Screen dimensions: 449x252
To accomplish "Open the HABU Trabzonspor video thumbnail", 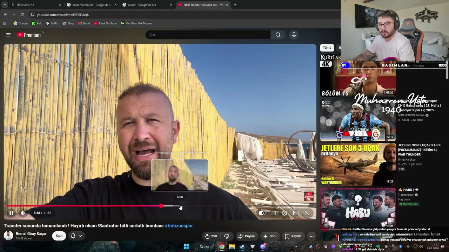I will pos(358,209).
